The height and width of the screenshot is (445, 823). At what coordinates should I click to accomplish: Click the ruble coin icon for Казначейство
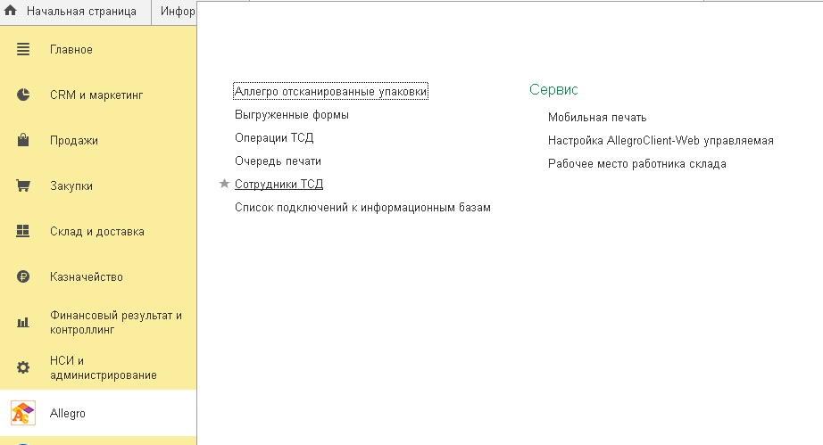(23, 276)
